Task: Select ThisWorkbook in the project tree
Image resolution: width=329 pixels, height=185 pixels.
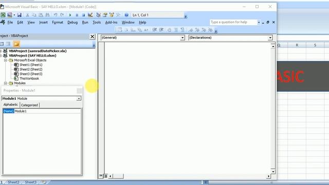Action: (x=29, y=79)
